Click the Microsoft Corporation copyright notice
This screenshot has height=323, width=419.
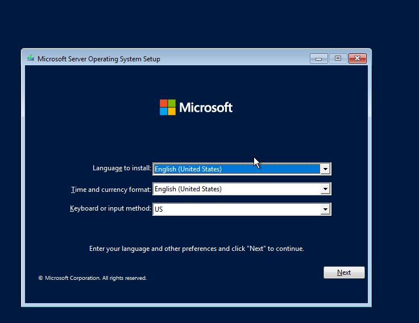click(x=92, y=278)
